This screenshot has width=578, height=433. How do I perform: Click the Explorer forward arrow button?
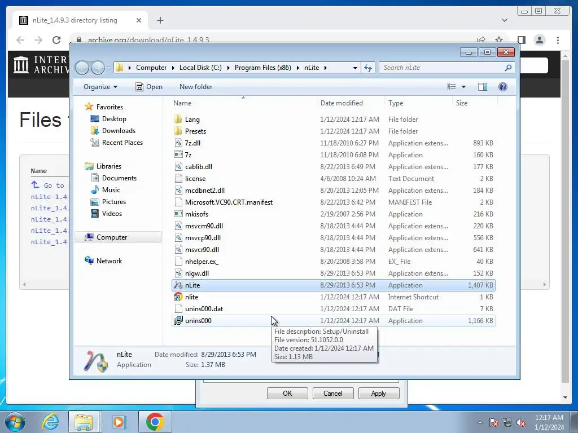click(98, 68)
